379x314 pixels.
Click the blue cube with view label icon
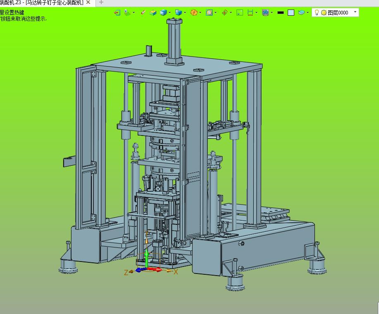click(x=179, y=12)
